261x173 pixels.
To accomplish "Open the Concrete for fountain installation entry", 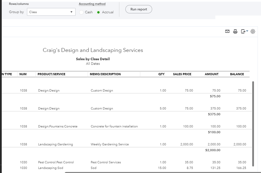I will (114, 126).
